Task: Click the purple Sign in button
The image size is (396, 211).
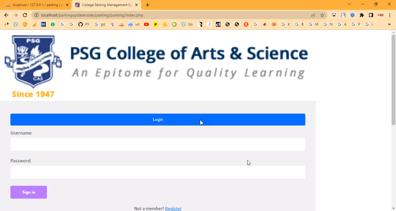Action: 29,192
